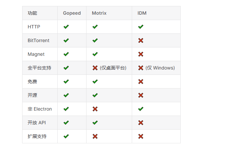Click the red cross beside (仅 Windows)
The image size is (230, 149).
tap(141, 68)
